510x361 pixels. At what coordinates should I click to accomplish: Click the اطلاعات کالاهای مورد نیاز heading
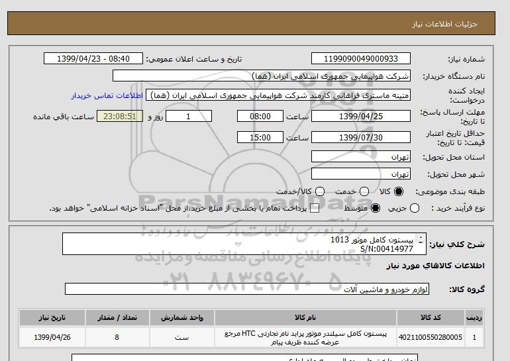click(x=436, y=266)
